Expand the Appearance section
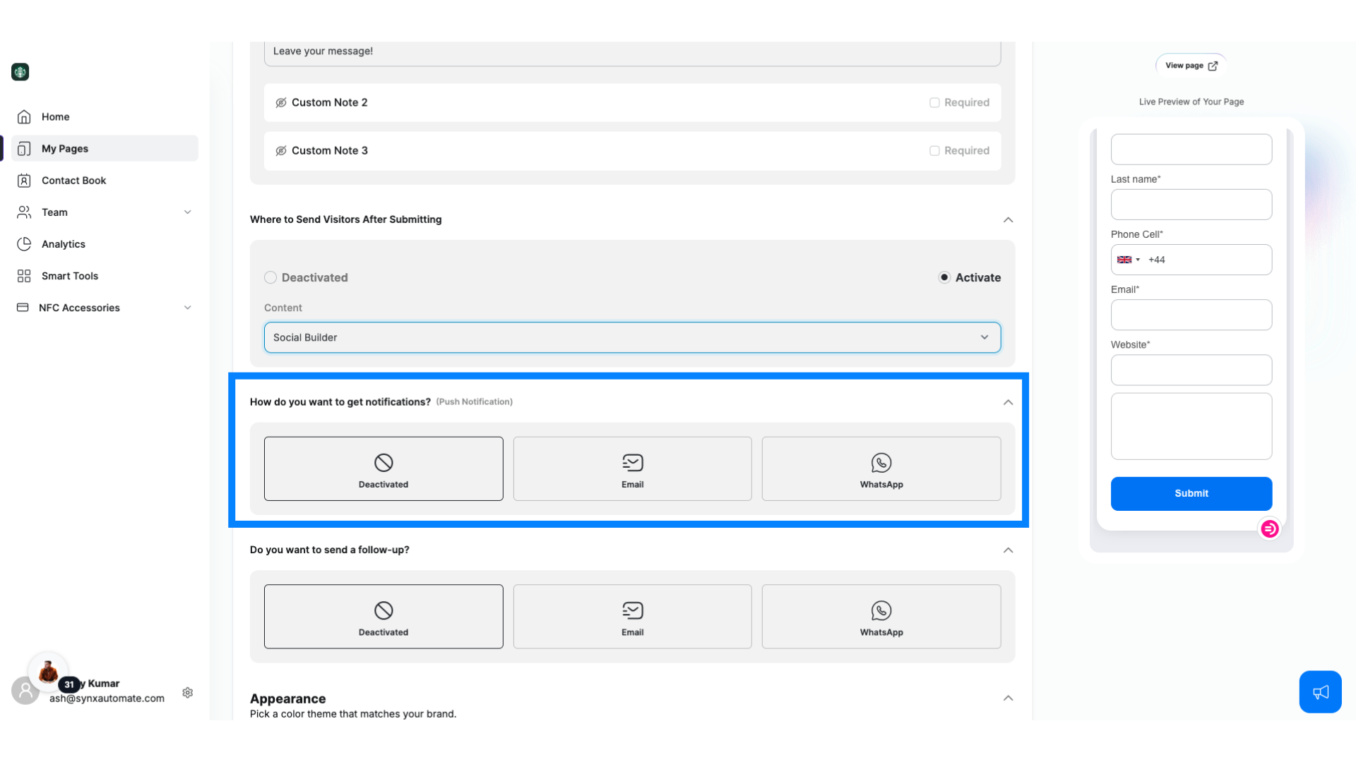Viewport: 1356px width, 762px height. tap(1008, 698)
